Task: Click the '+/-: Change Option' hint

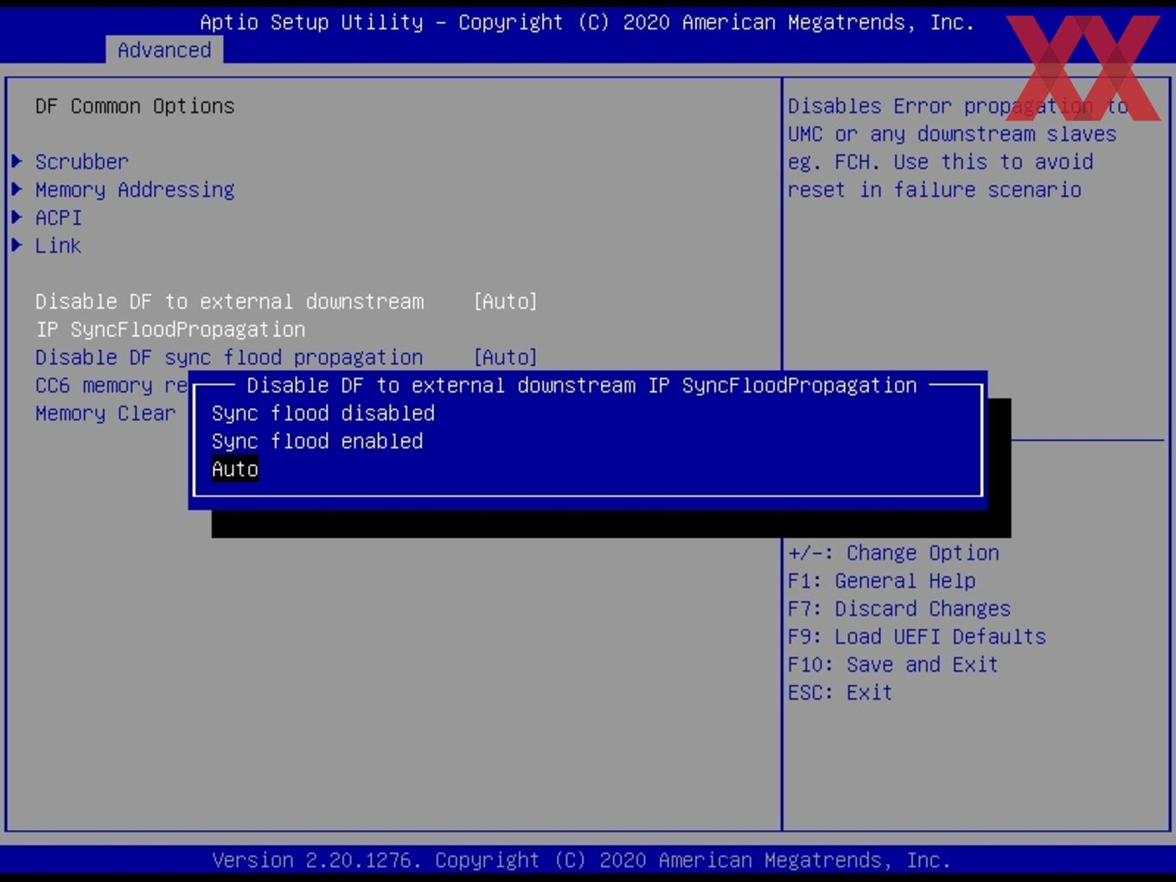Action: [x=893, y=553]
